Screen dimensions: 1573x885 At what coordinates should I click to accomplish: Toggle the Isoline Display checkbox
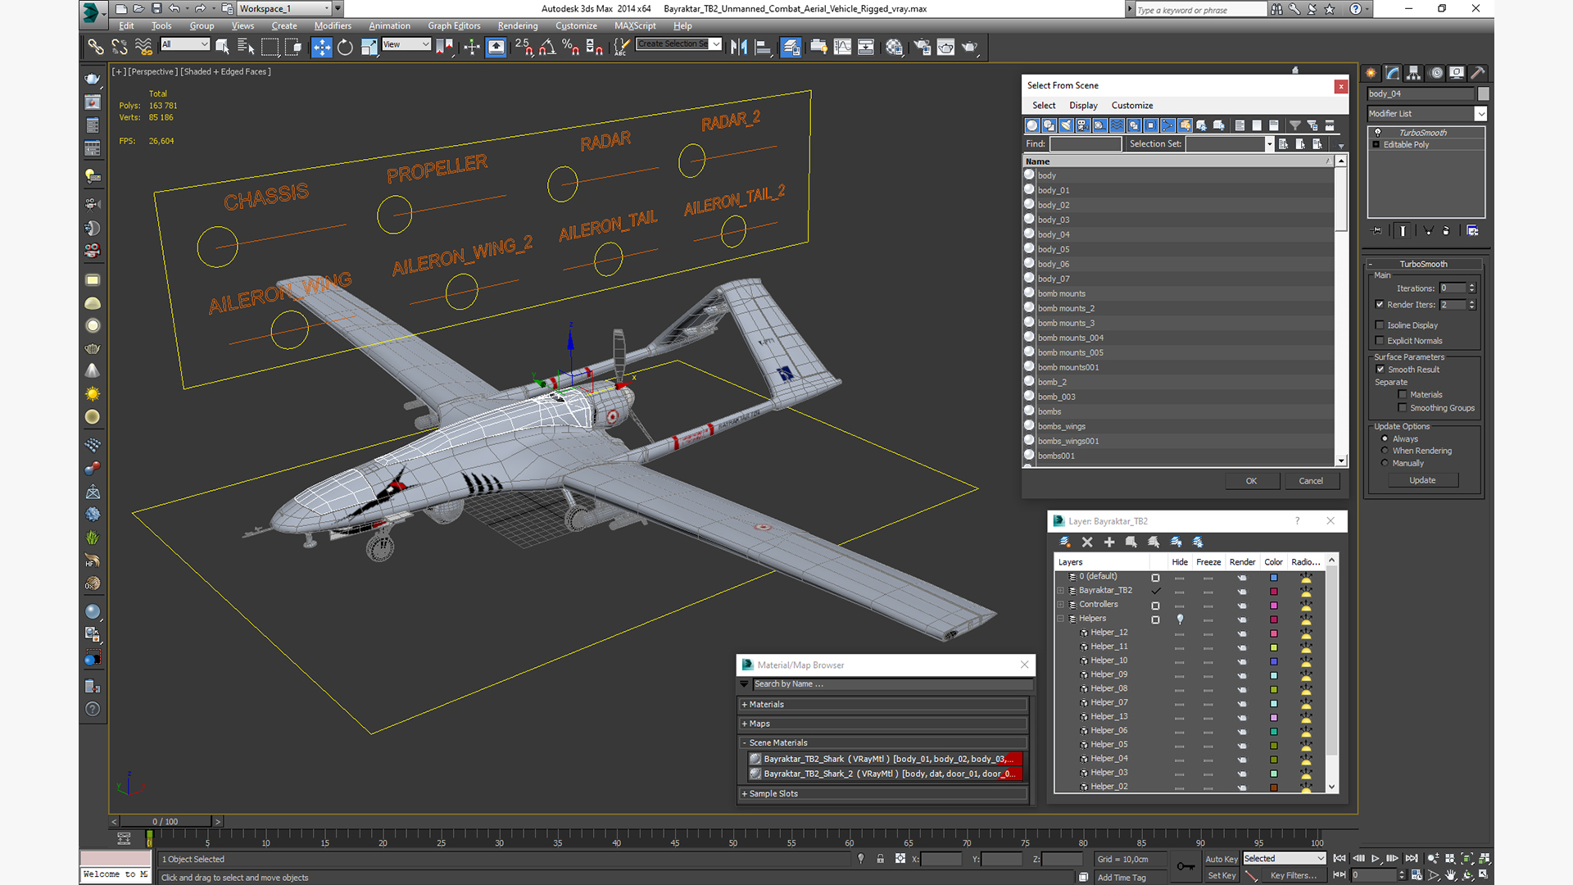tap(1380, 324)
